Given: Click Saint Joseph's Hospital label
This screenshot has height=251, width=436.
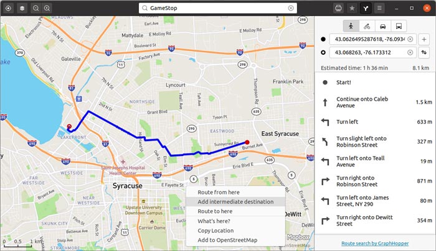Looking at the screenshot, I should tap(123, 170).
